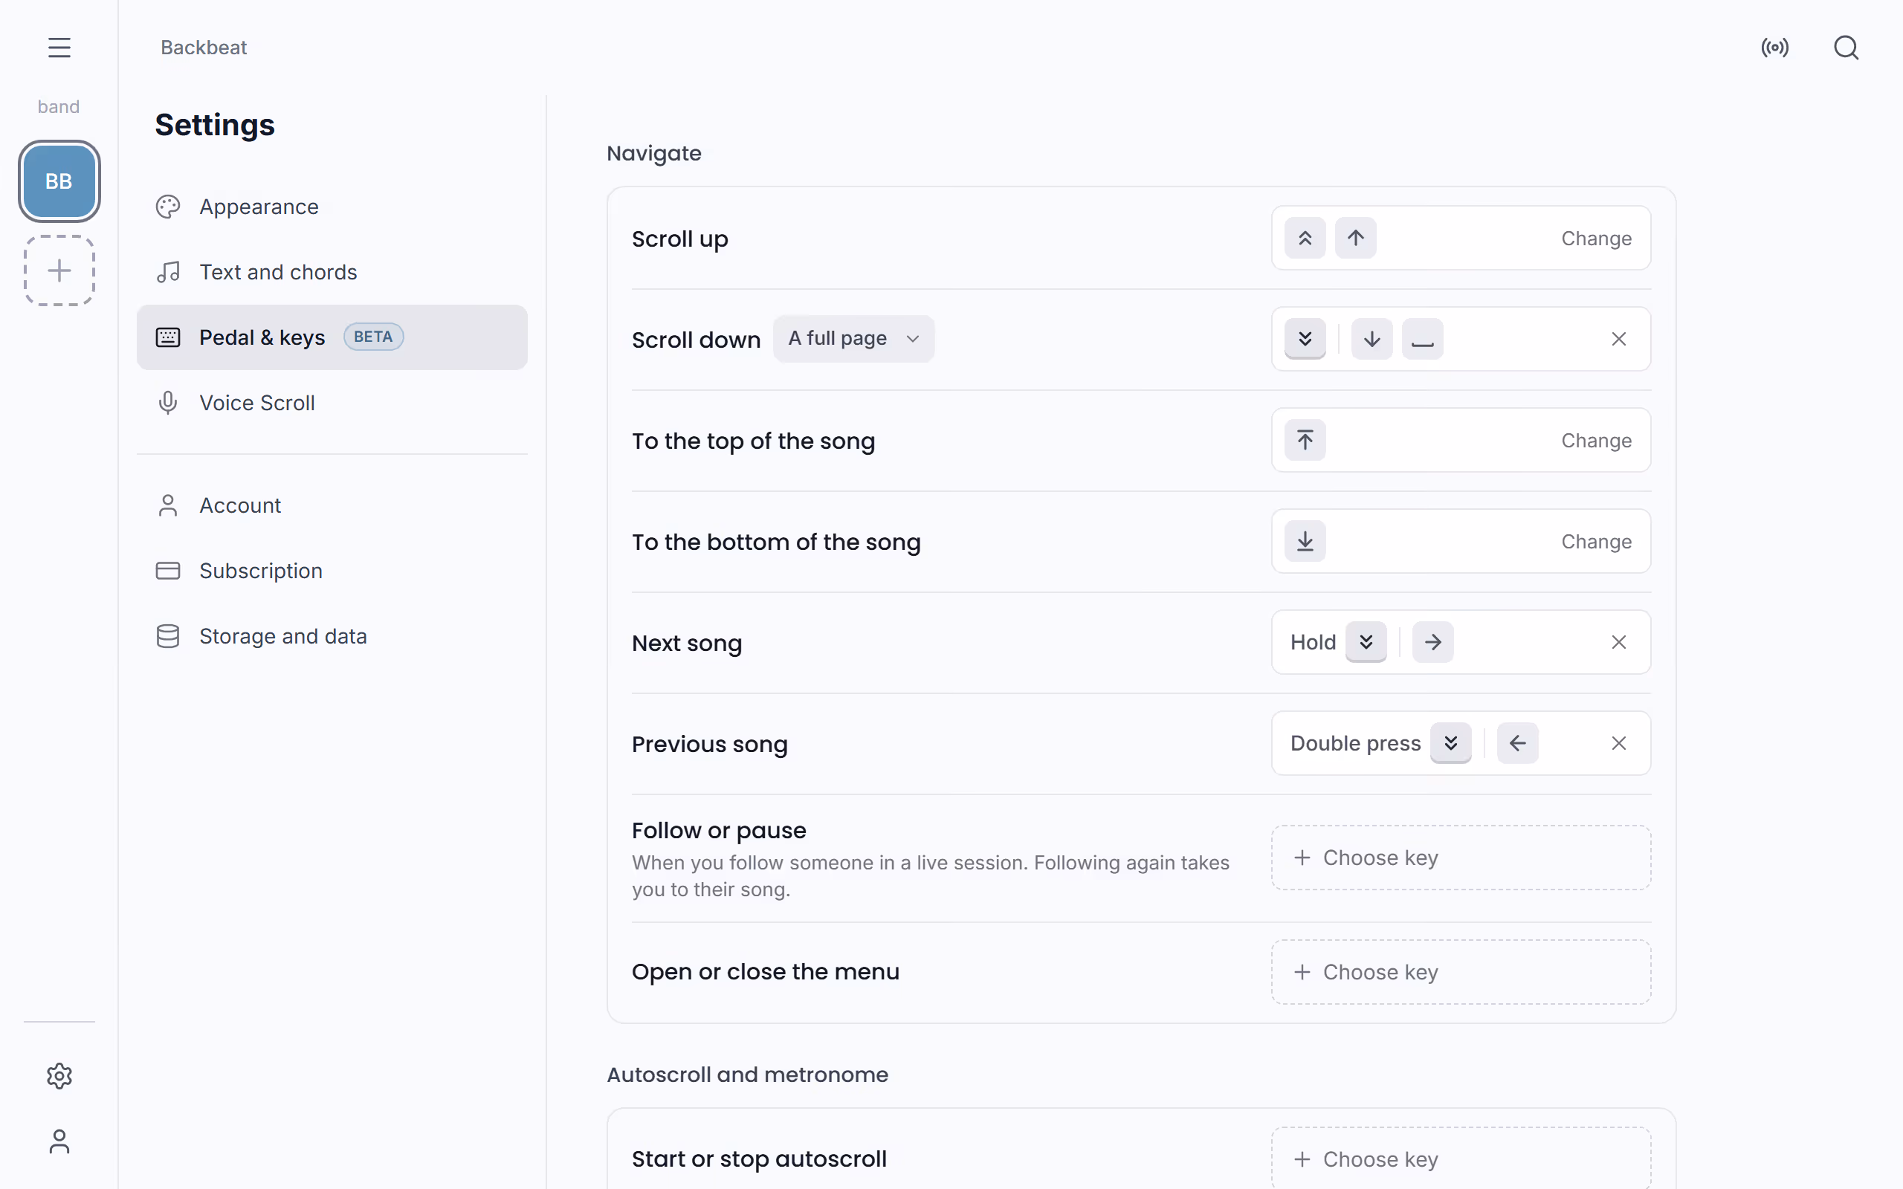1903x1189 pixels.
Task: Click Change for To the bottom of the song
Action: [1595, 542]
